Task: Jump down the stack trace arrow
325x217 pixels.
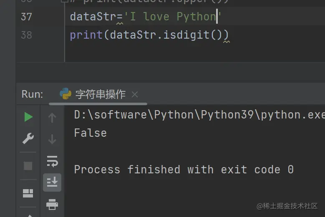Action: coord(52,139)
